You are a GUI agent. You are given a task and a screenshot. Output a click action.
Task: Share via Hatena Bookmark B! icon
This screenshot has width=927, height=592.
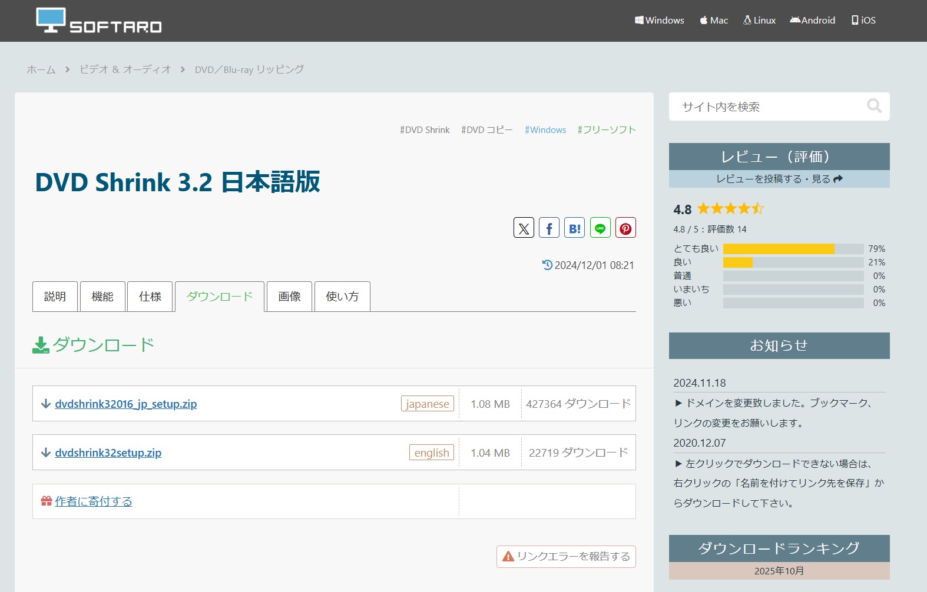tap(574, 228)
